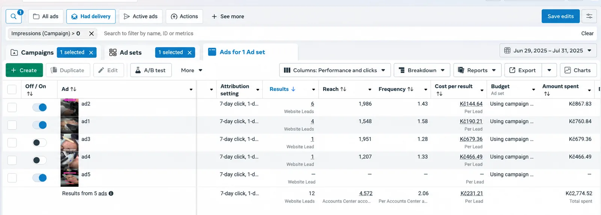The width and height of the screenshot is (601, 215).
Task: Turn on ad3
Action: tap(39, 143)
